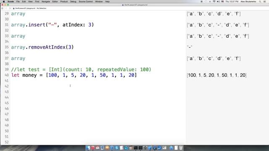Click the red close window button
Screen dimensions: 269x151
[3, 5]
